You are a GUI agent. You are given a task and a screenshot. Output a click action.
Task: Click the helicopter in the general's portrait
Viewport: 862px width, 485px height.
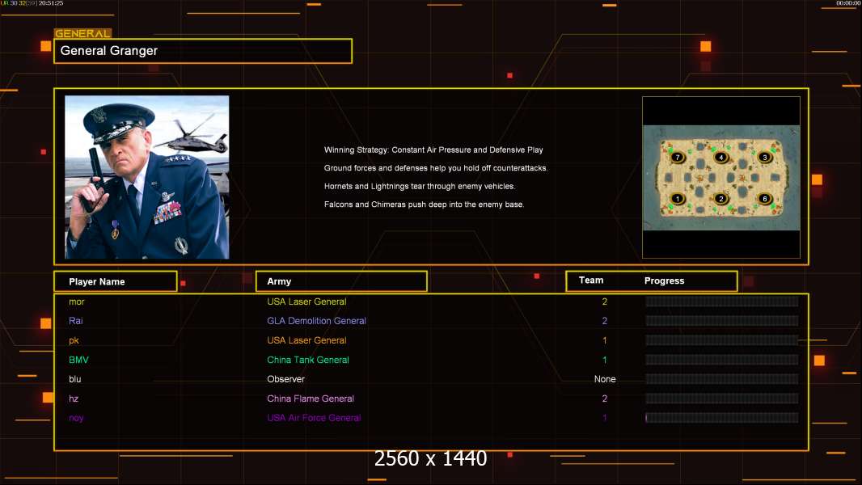(x=188, y=139)
